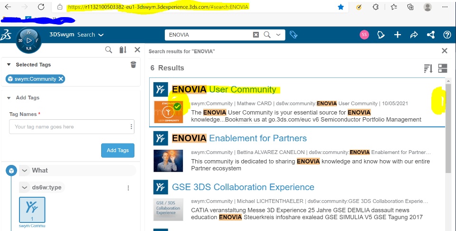Collapse the ds6w:type group

pos(25,188)
